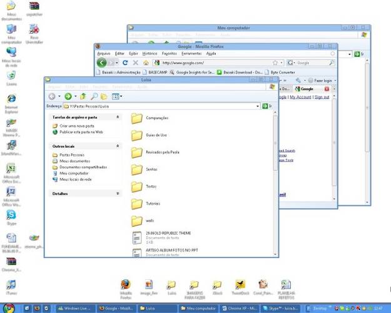Open the search magnifier in Luisa toolbar

(94, 96)
